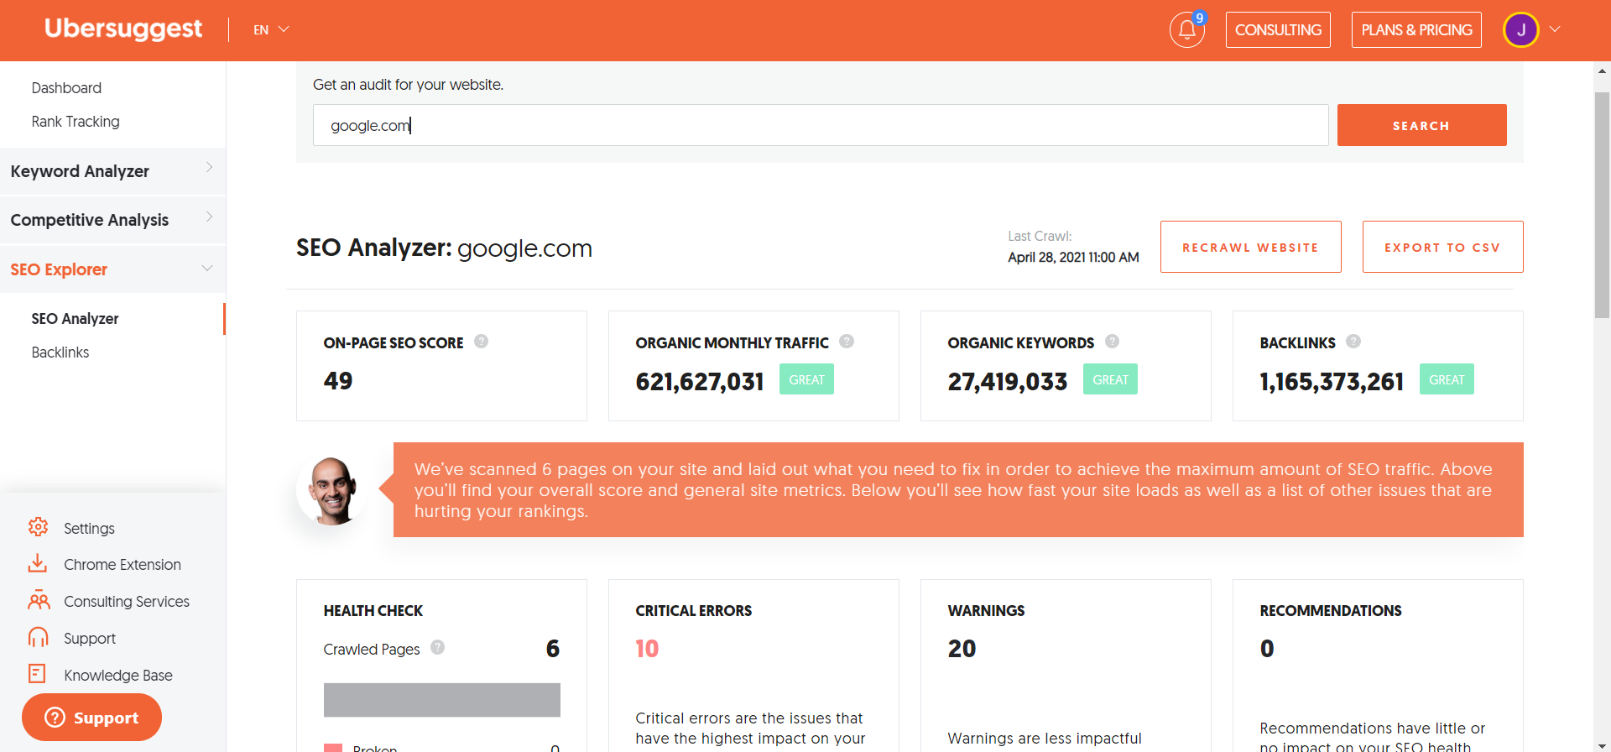Open the account menu chevron
Image resolution: width=1611 pixels, height=752 pixels.
(1555, 29)
